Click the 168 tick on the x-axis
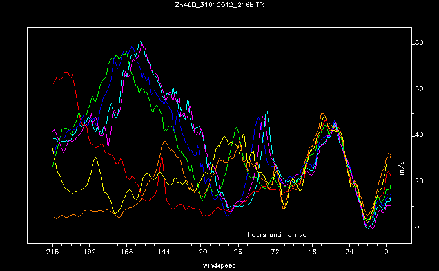Image resolution: width=439 pixels, height=271 pixels. click(127, 253)
